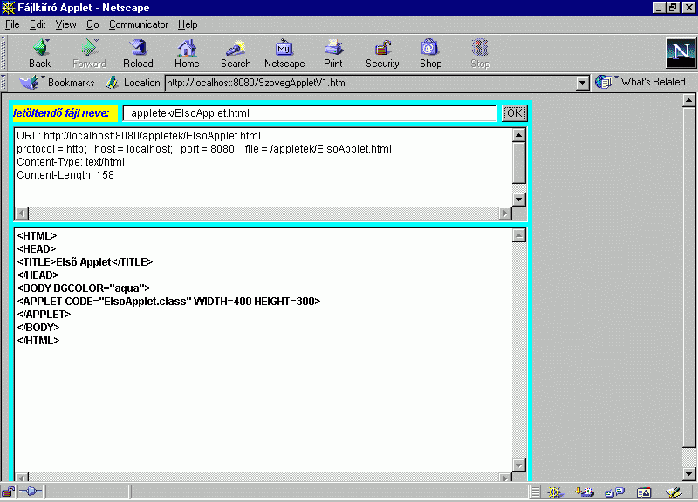Click down arrow of the browser page scrollbar
Screen dimensions: 698x502
688,474
